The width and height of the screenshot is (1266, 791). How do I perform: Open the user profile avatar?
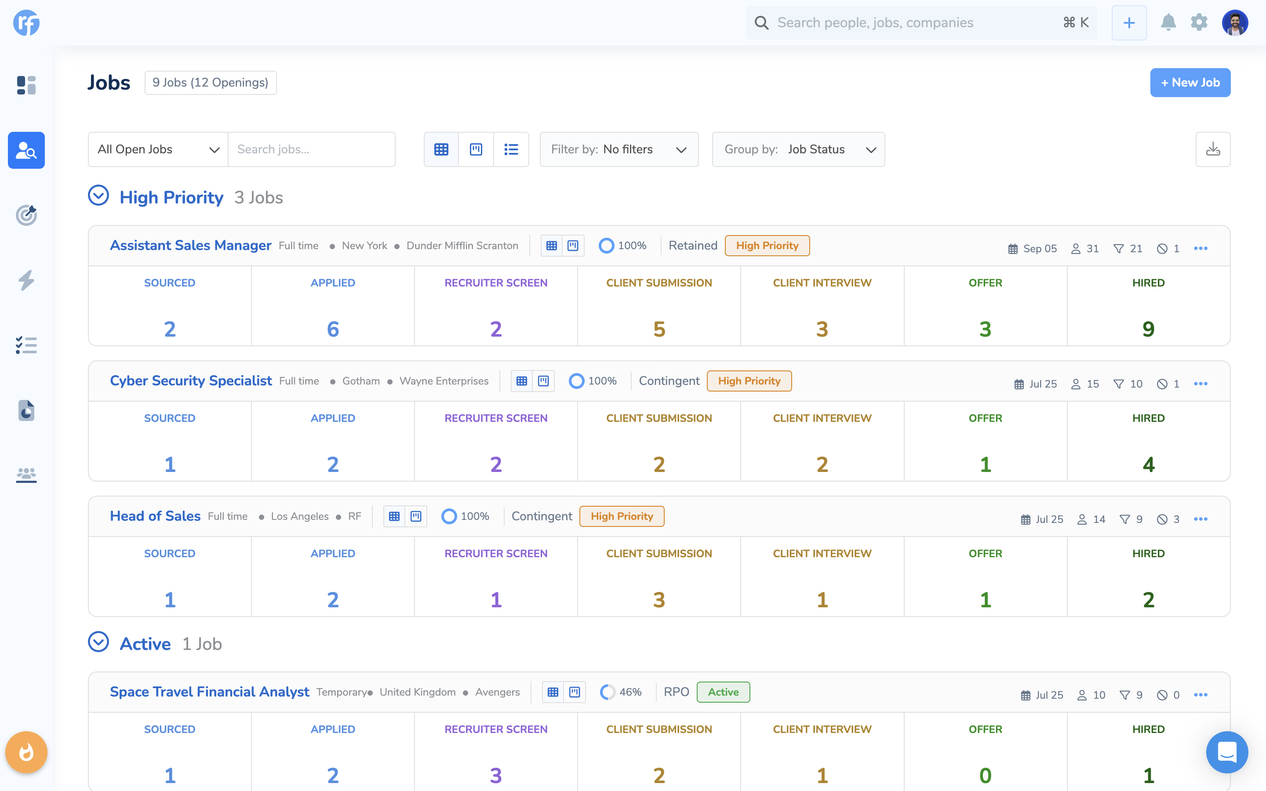(x=1235, y=22)
